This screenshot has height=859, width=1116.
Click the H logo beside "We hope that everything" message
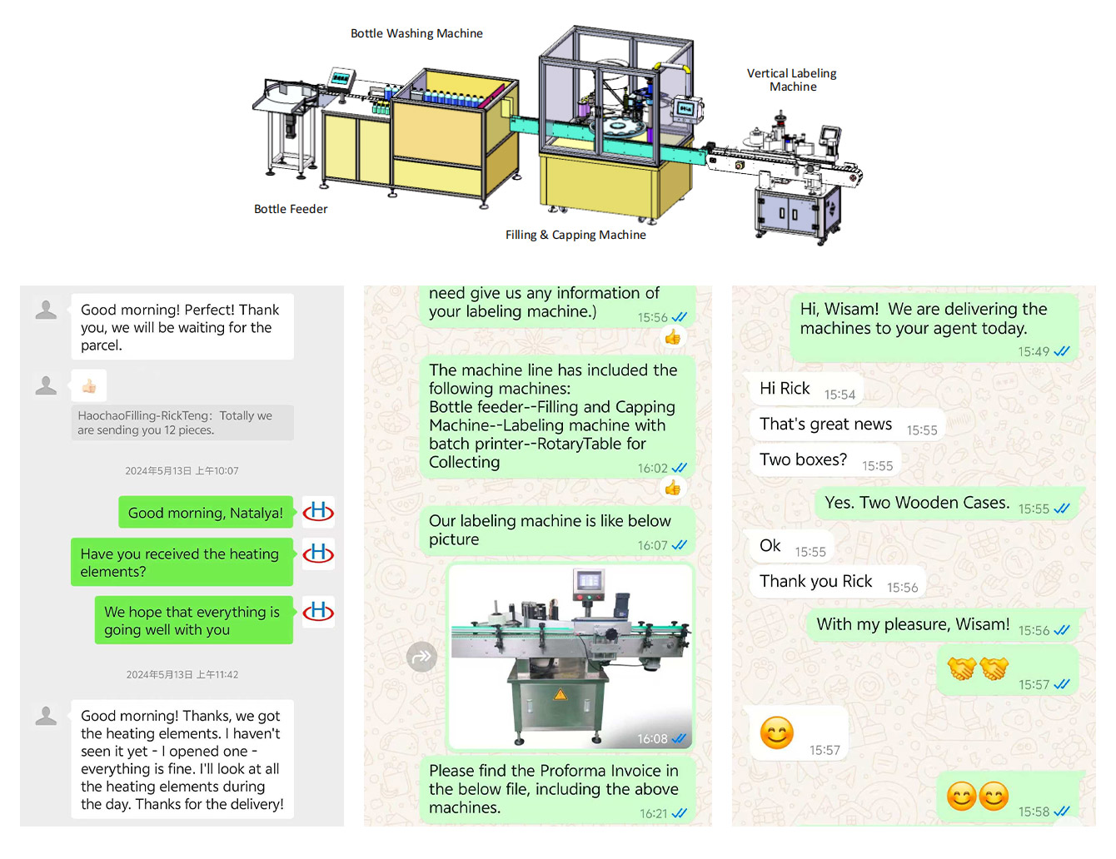pos(318,612)
